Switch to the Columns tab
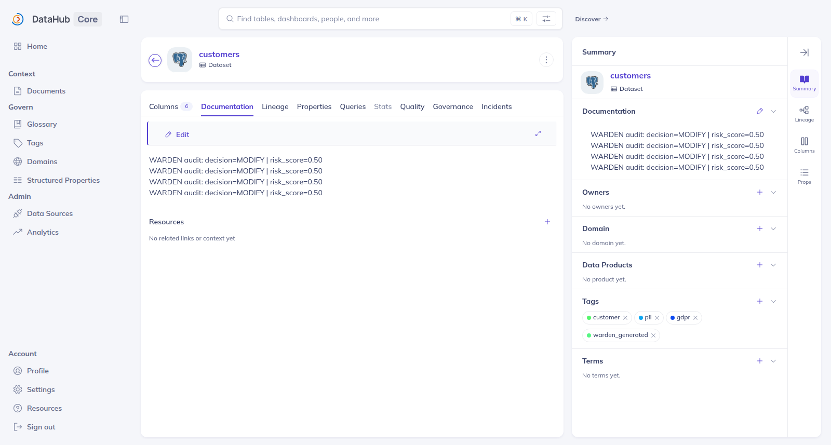831x445 pixels. tap(170, 106)
